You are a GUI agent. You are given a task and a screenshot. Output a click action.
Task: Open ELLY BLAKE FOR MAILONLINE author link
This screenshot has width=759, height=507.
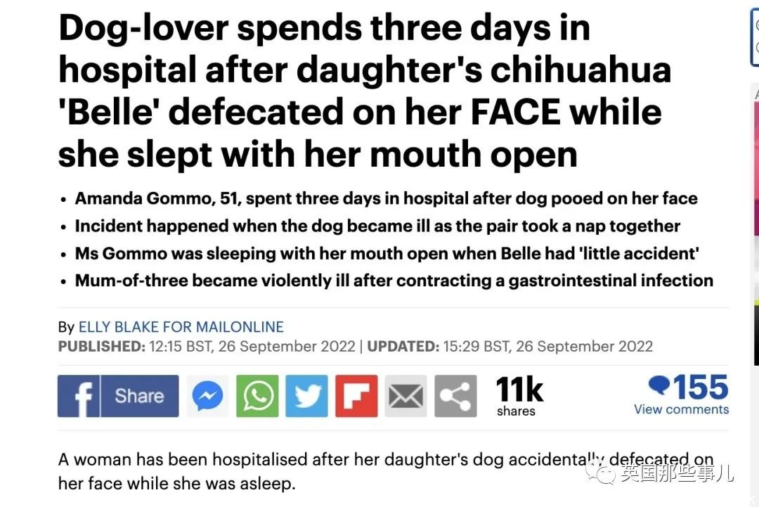181,327
